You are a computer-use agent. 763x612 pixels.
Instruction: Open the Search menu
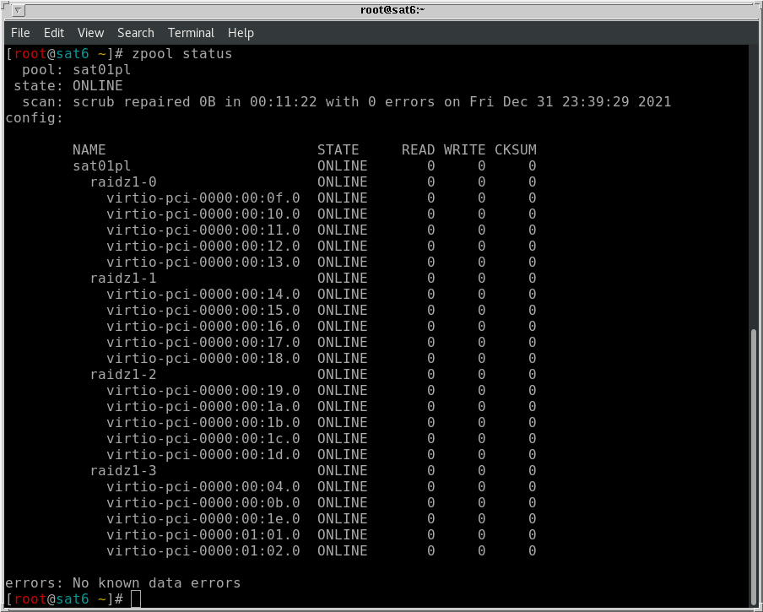[x=135, y=33]
